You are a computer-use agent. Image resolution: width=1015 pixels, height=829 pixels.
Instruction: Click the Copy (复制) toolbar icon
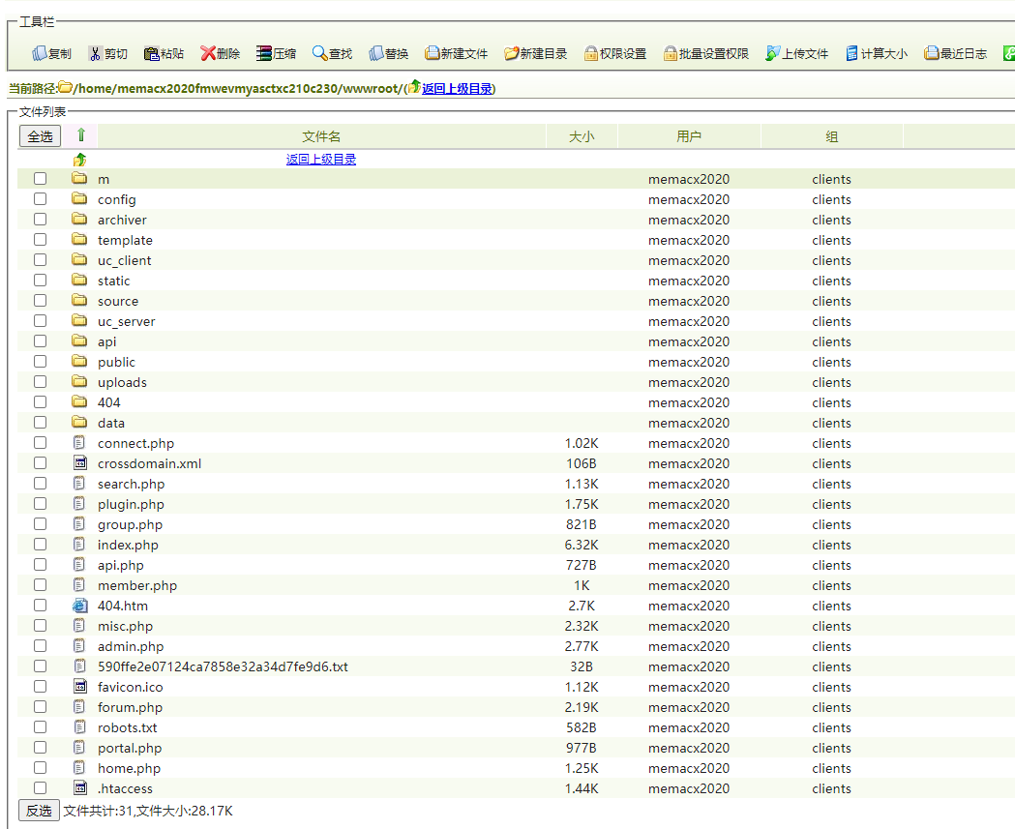point(40,54)
